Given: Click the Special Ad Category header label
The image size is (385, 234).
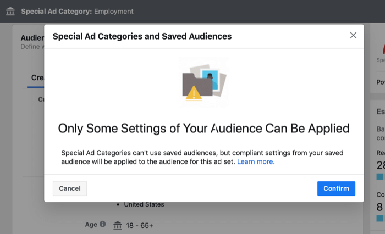Looking at the screenshot, I should [x=57, y=11].
